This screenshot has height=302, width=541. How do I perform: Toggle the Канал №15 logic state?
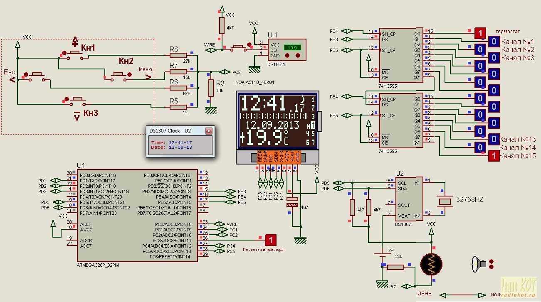coord(494,157)
